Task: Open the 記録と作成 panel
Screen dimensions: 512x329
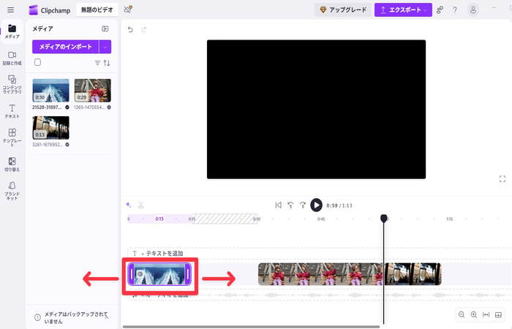Action: [x=12, y=58]
